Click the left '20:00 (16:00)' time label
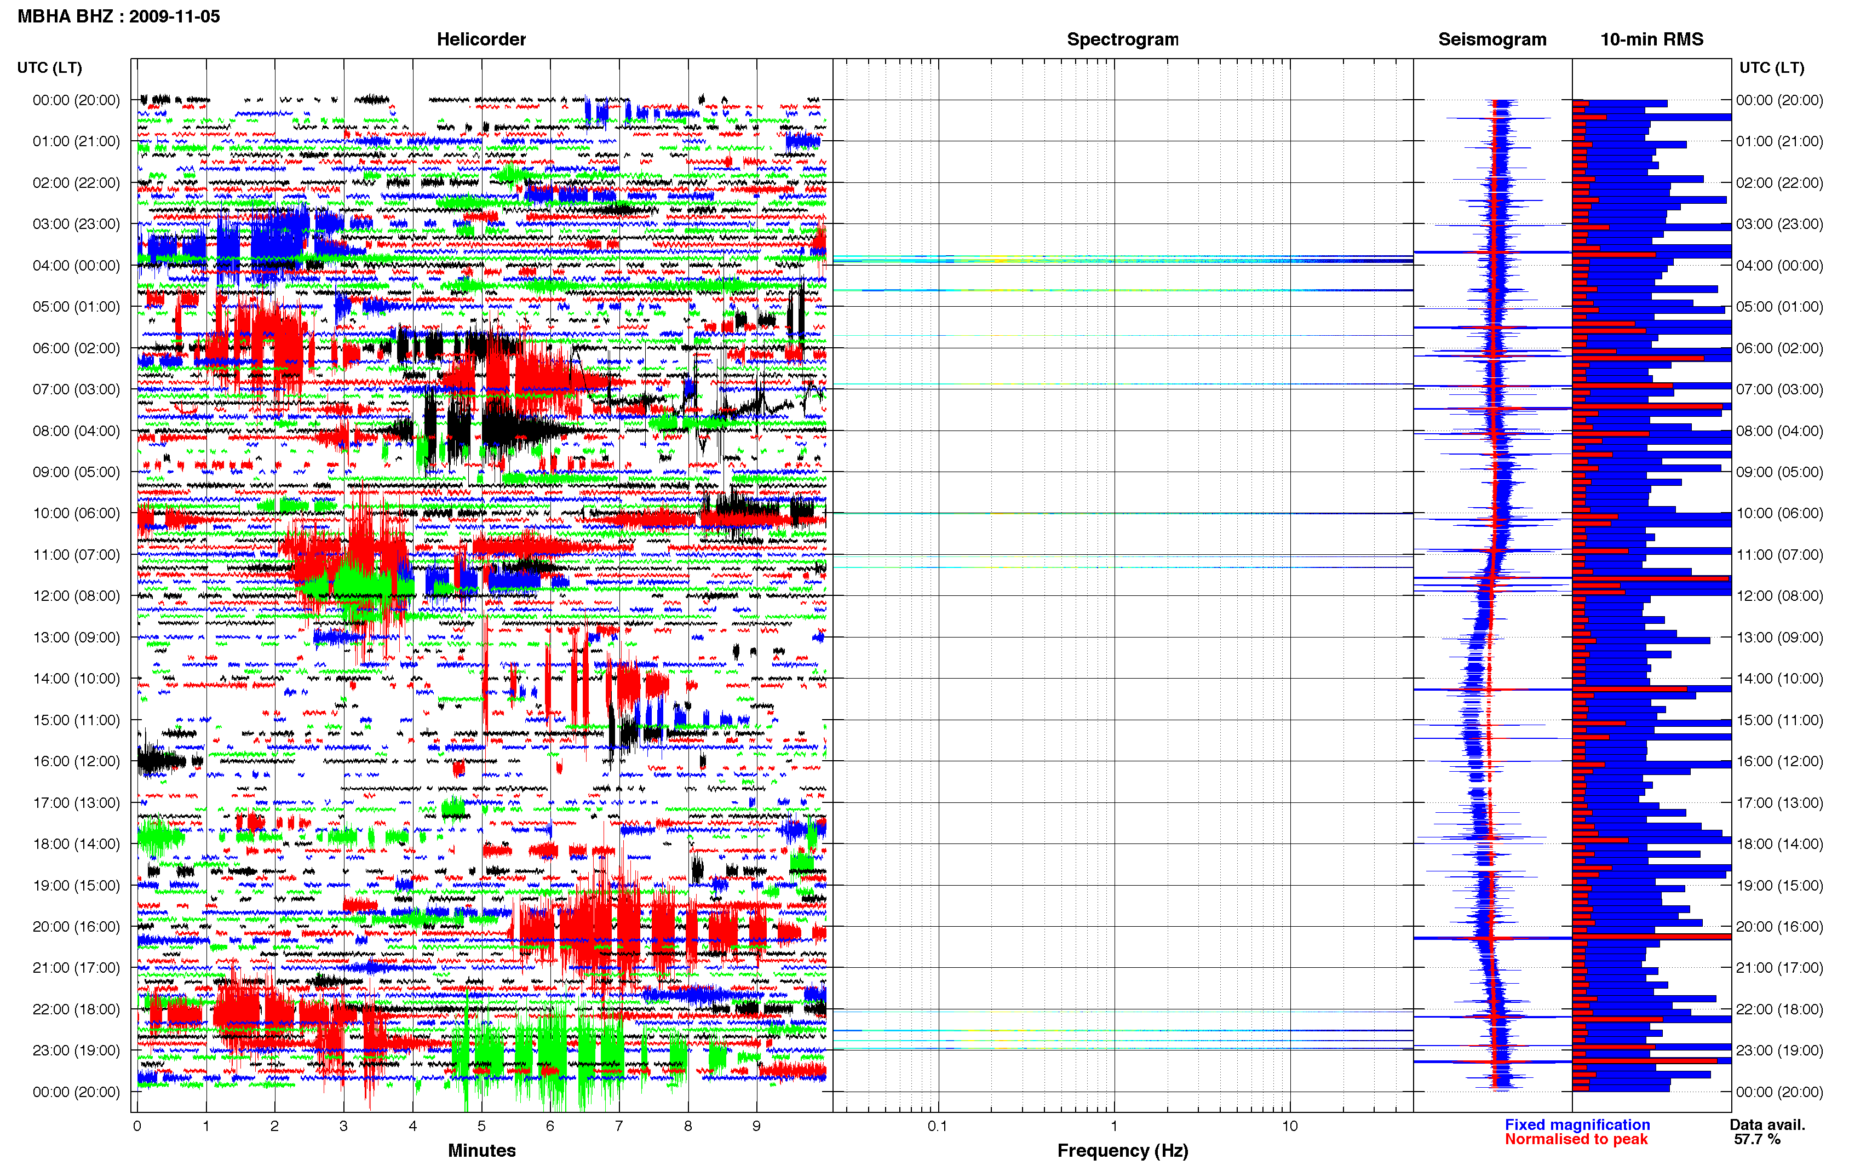 [x=76, y=926]
